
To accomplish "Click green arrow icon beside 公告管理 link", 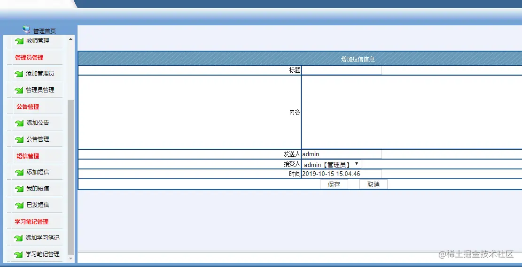I will 19,140.
